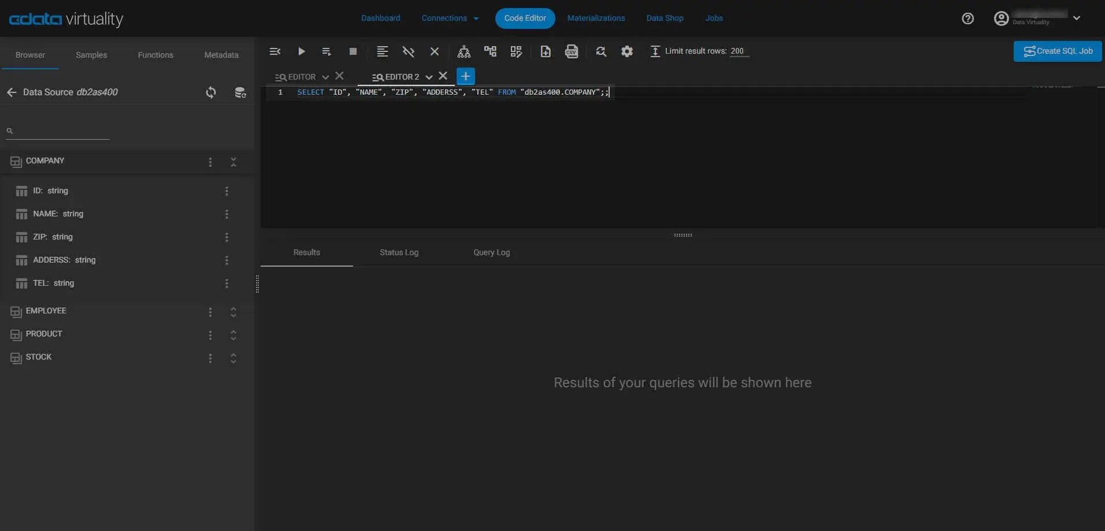This screenshot has height=531, width=1105.
Task: Click the export to CSV icon
Action: click(x=572, y=51)
